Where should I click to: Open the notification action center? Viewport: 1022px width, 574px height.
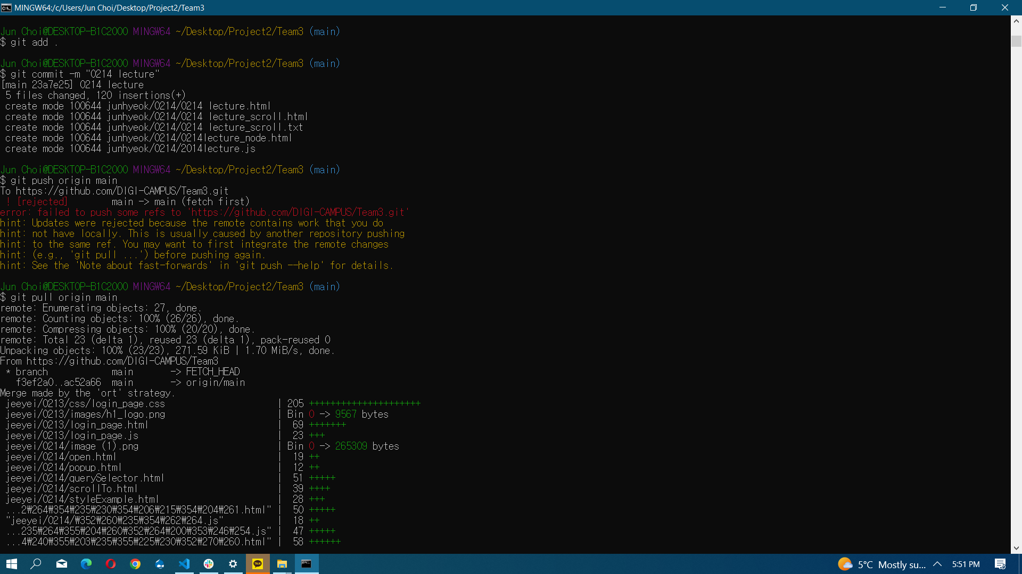pyautogui.click(x=1000, y=564)
